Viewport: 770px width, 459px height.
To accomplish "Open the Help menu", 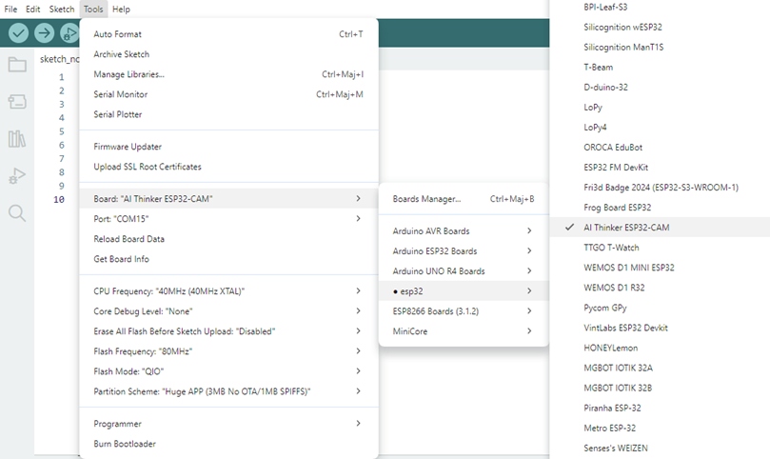I will tap(121, 9).
